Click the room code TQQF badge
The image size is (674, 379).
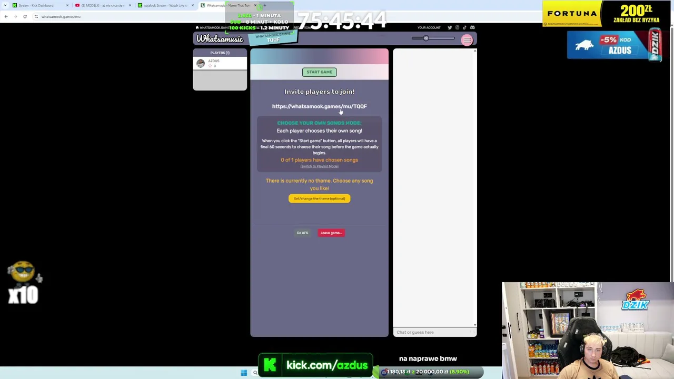273,40
